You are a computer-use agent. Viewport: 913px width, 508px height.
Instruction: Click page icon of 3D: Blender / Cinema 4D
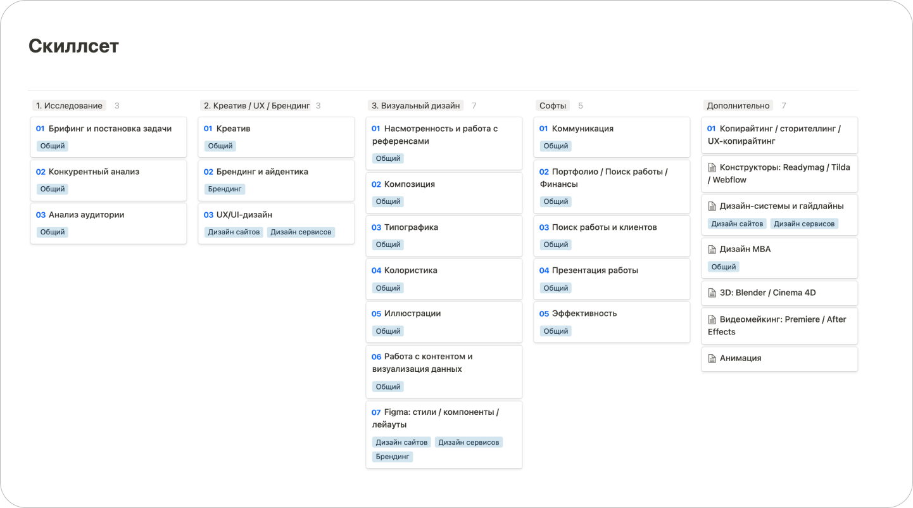pos(712,293)
